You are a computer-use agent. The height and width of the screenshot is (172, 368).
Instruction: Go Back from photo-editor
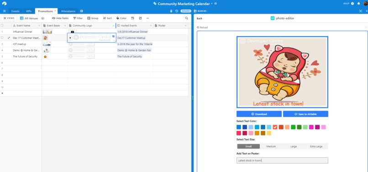point(199,18)
